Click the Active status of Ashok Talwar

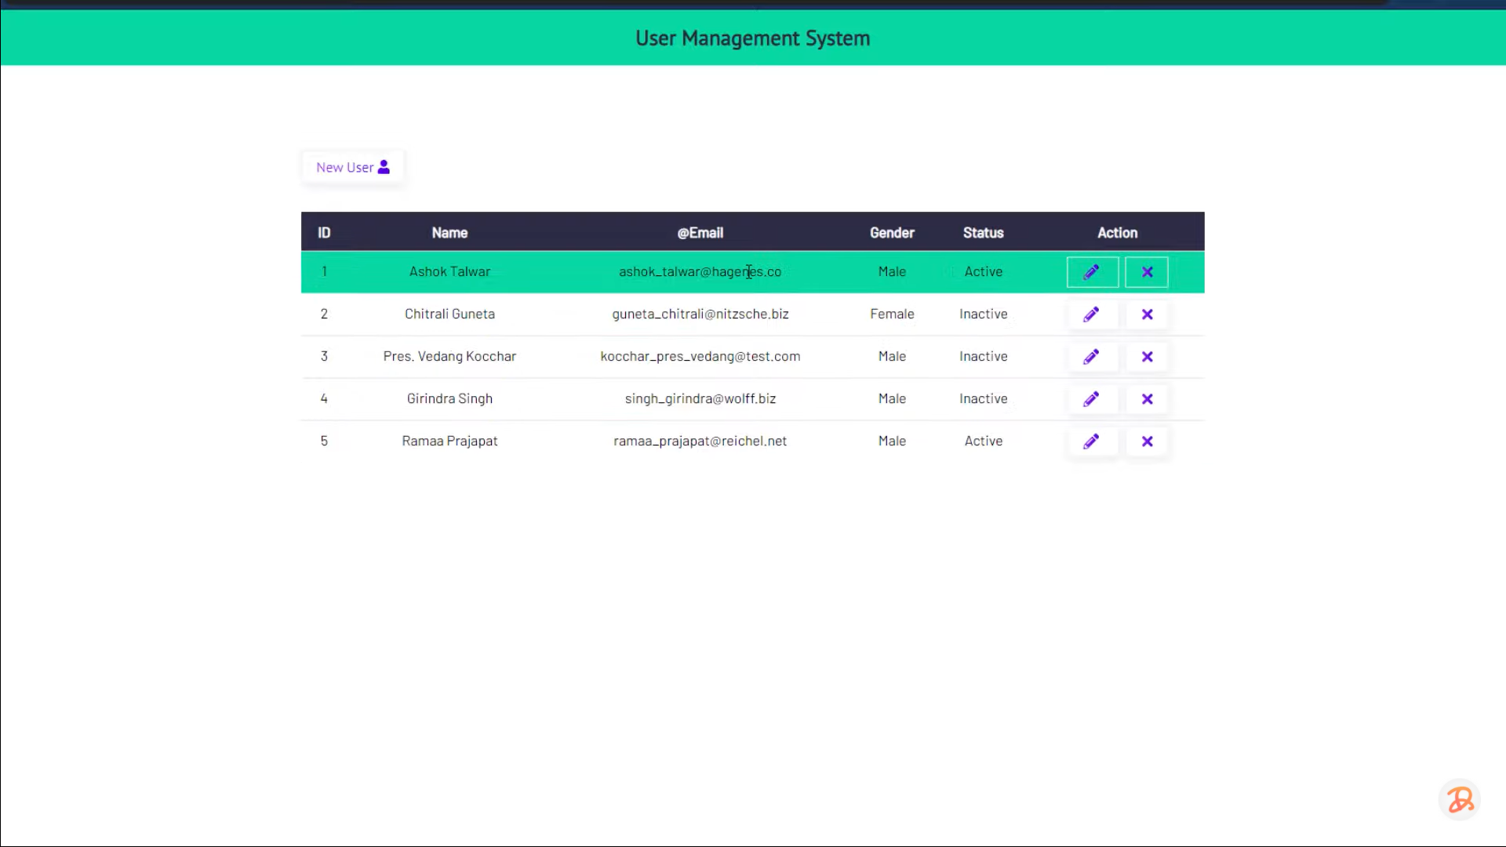click(983, 271)
